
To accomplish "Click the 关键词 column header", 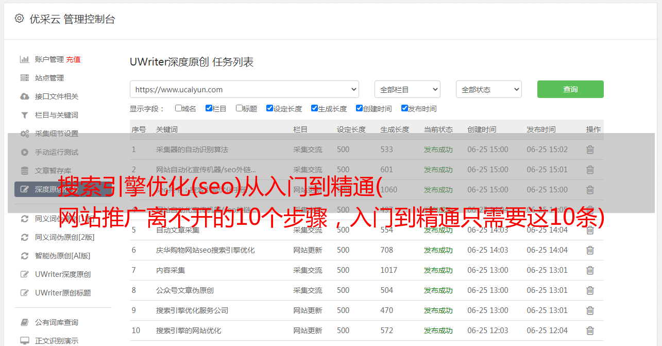I will click(x=167, y=129).
